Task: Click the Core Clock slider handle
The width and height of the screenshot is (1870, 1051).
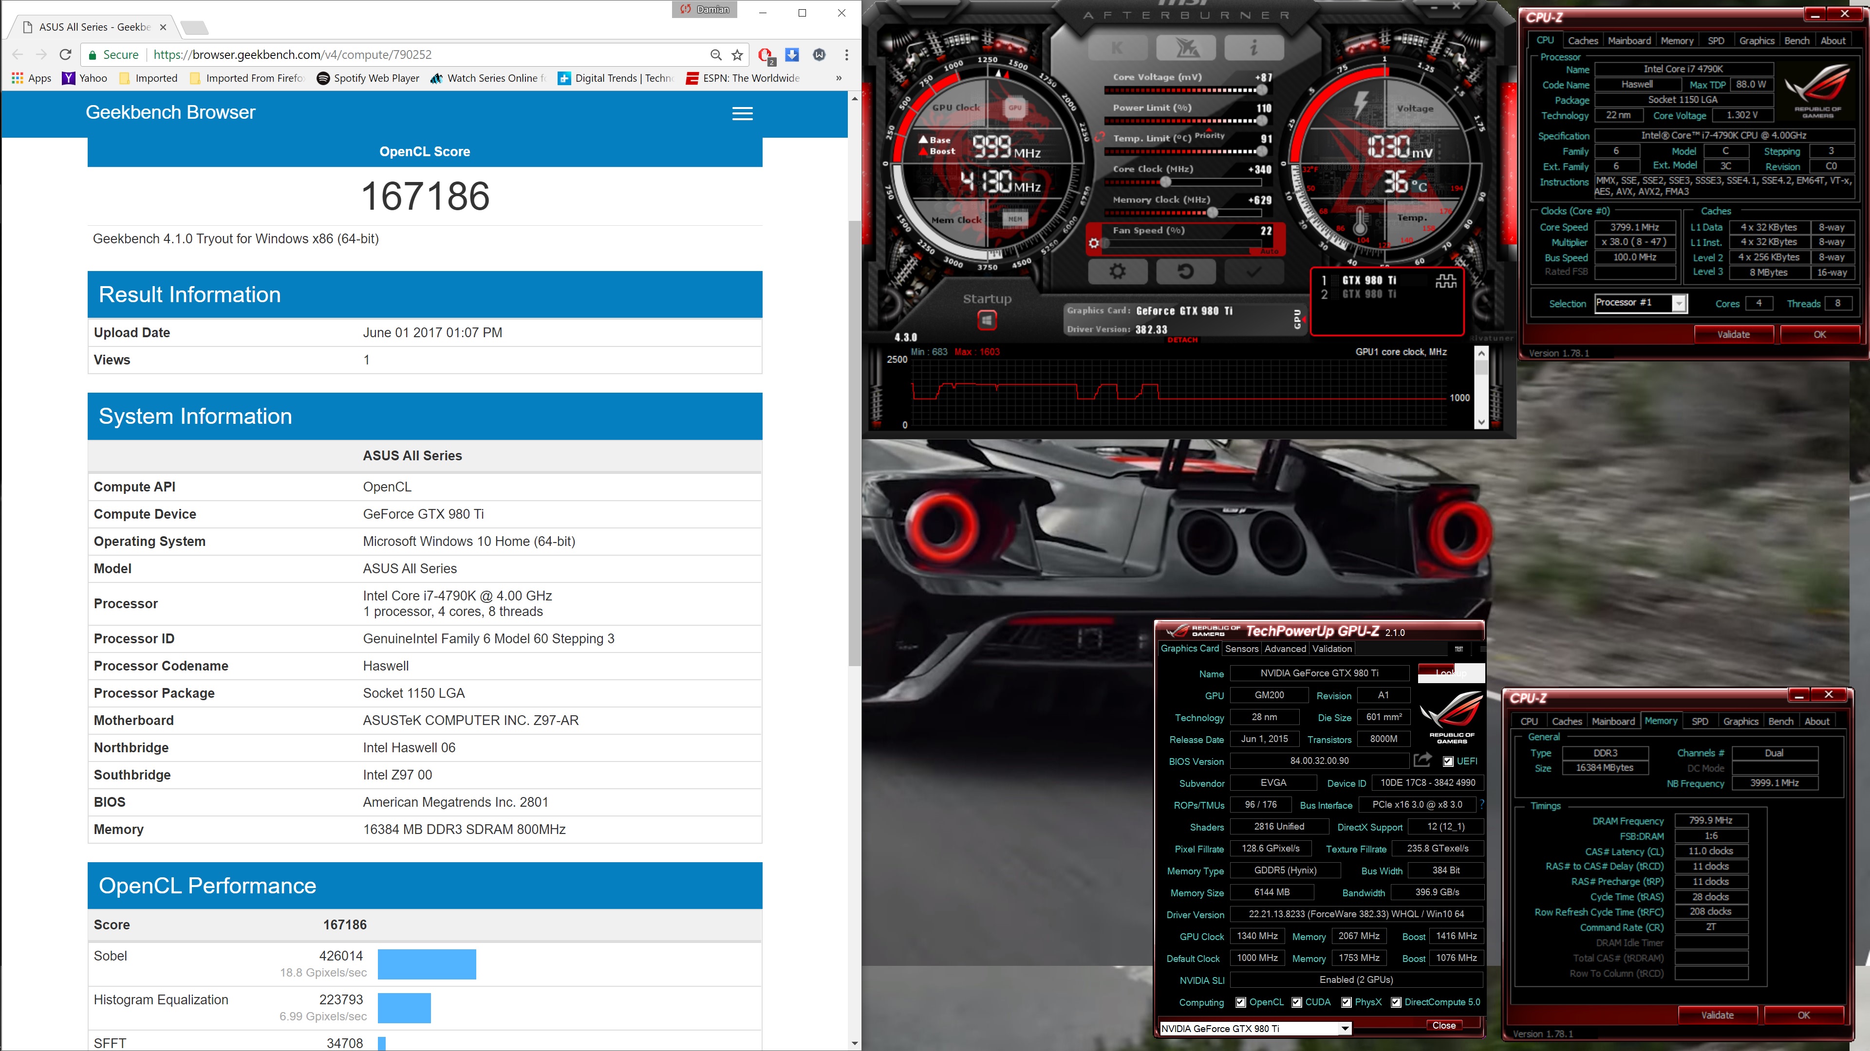Action: [1165, 182]
